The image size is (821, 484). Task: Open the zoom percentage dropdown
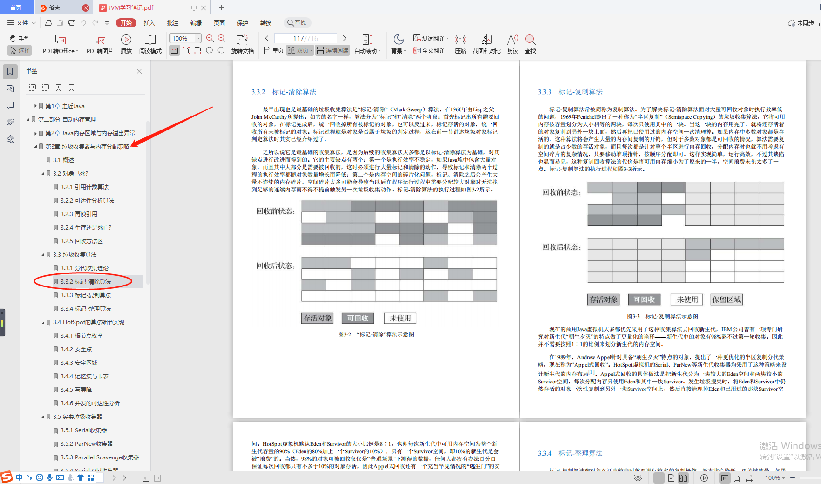tap(199, 38)
